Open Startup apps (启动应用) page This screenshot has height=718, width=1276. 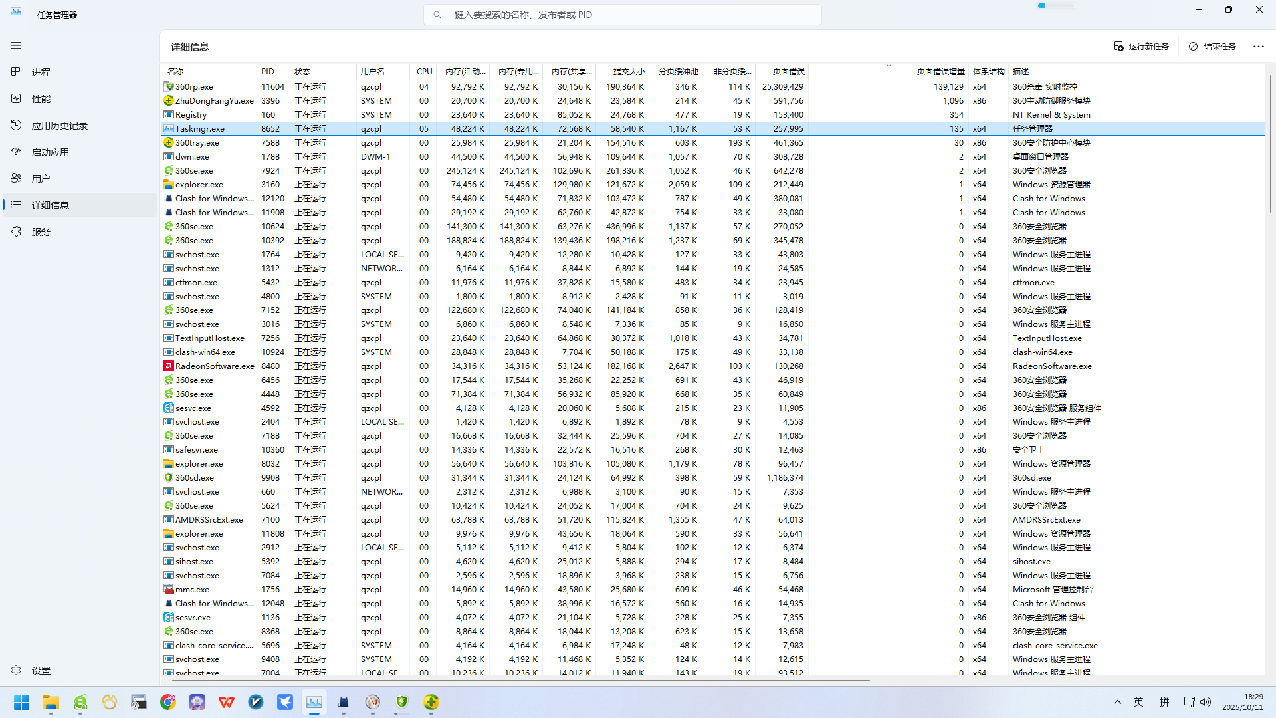pos(50,152)
